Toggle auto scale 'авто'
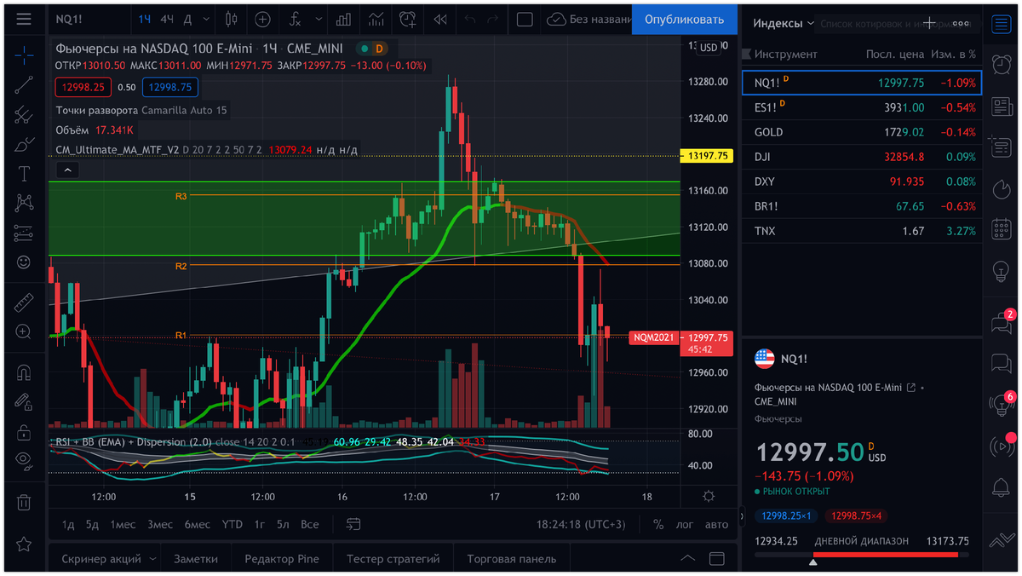 click(717, 524)
